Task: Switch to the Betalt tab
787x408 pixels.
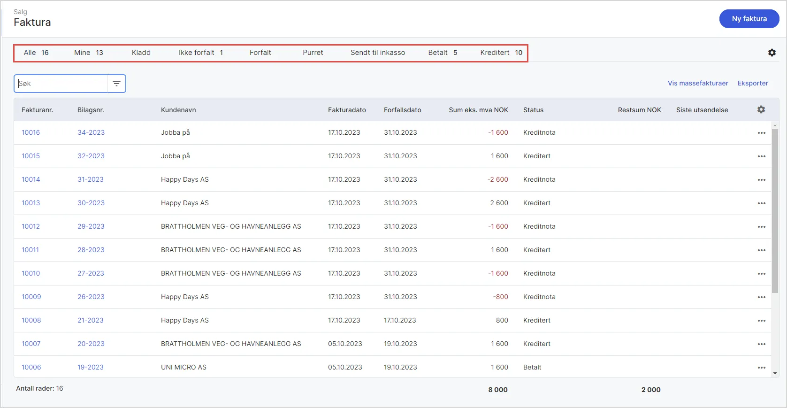Action: (442, 53)
